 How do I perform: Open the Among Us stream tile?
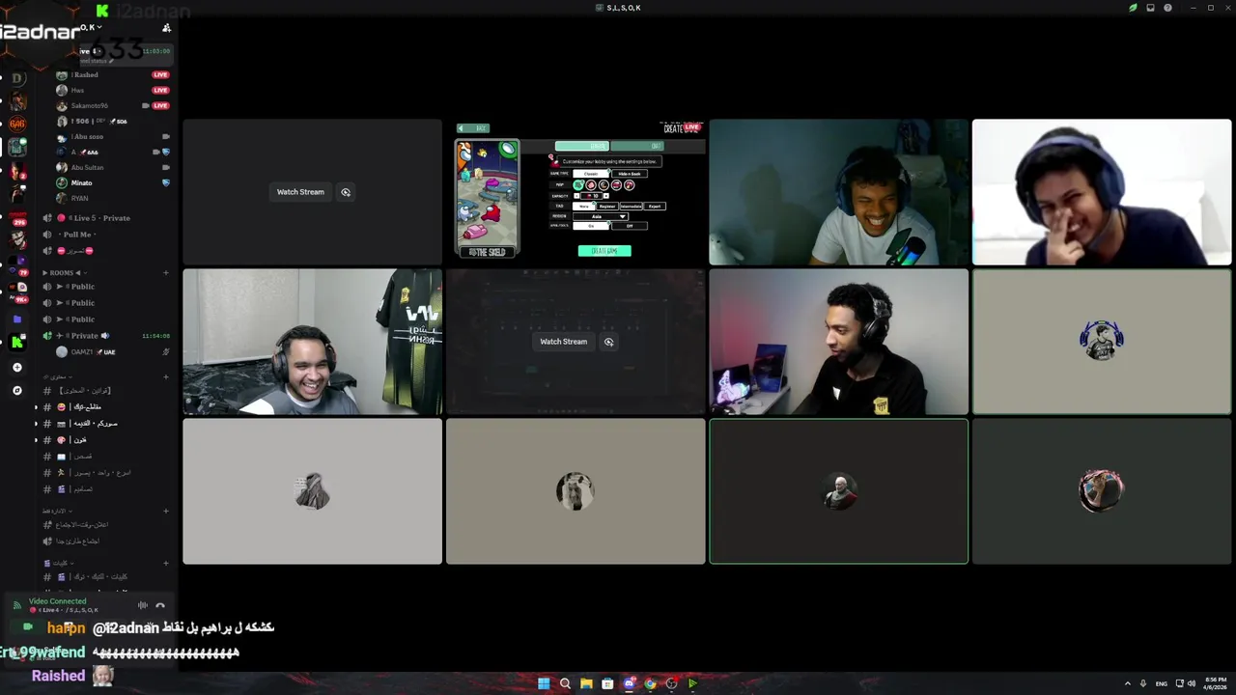click(x=576, y=192)
